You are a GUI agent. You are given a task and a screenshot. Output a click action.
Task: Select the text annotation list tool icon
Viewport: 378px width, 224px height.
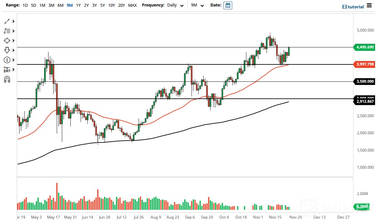[7, 31]
